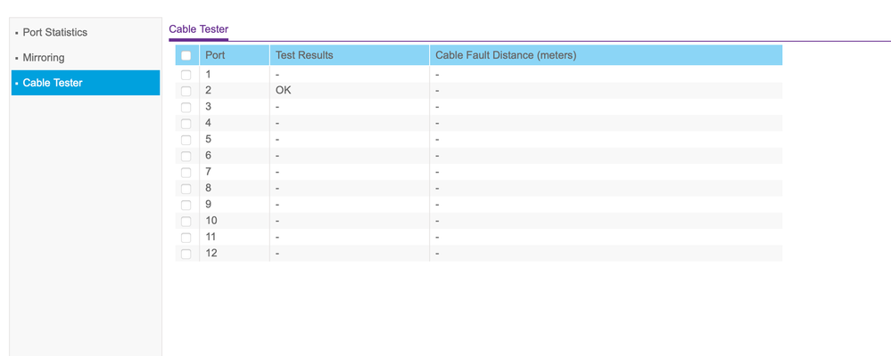This screenshot has height=356, width=891.
Task: Click port number 8 cell
Action: (234, 188)
